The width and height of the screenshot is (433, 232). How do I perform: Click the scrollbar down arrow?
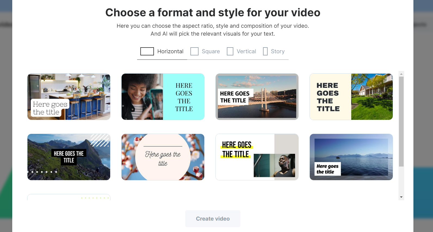401,197
